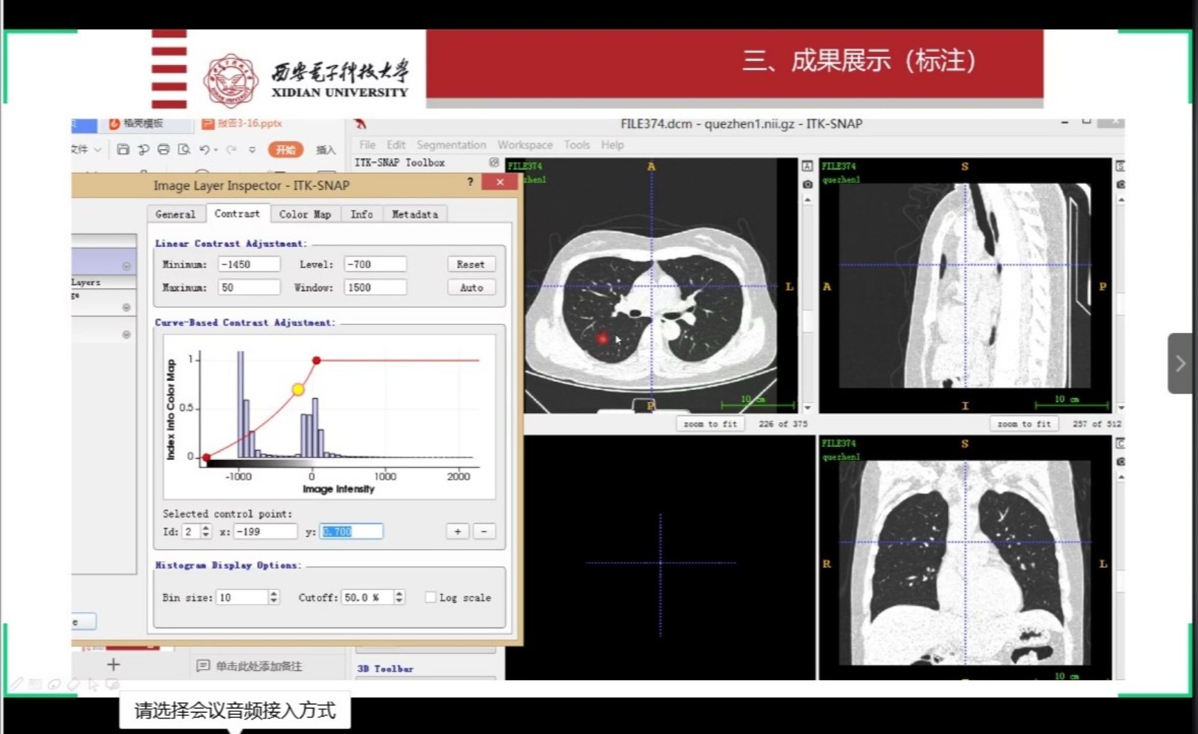Click the undo arrow in WPS toolbar
The height and width of the screenshot is (734, 1198).
click(204, 149)
